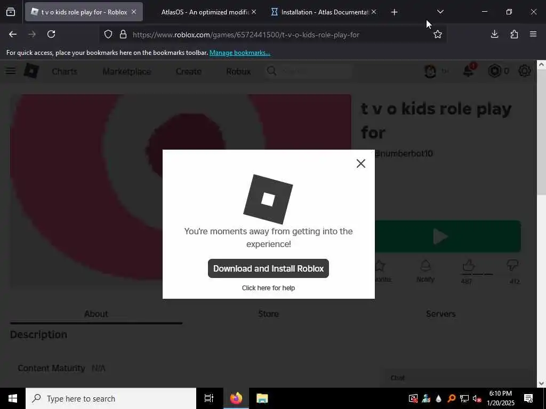Open a new browser tab
The image size is (546, 409).
[394, 12]
